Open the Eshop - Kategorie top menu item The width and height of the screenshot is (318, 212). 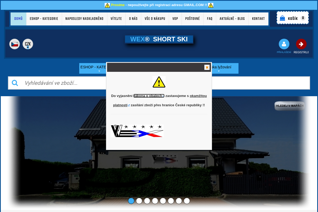(x=44, y=19)
